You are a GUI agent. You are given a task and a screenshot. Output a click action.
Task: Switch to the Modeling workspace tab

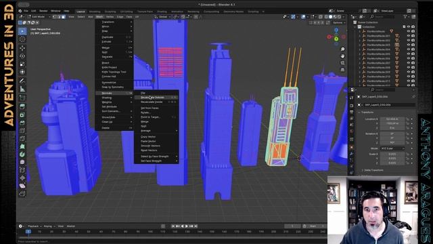pos(95,12)
